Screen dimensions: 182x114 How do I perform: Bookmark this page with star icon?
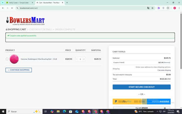point(152,8)
